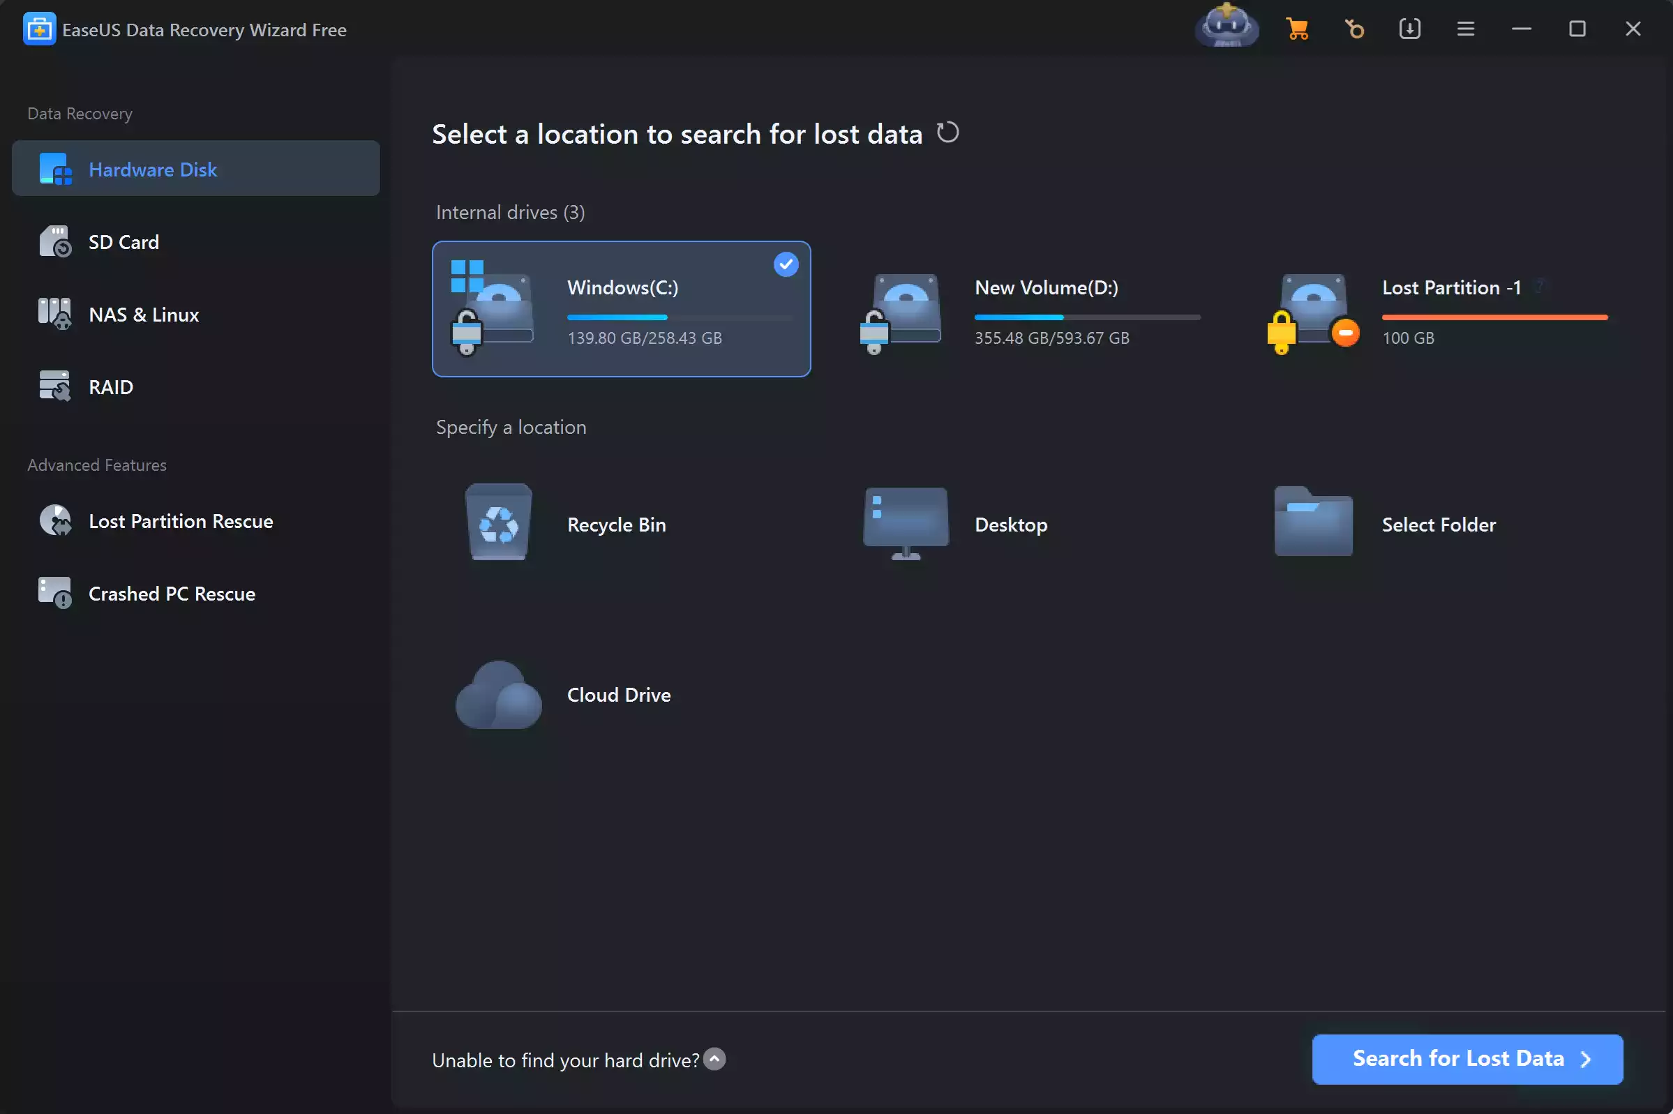
Task: Expand the 'Unable to find your hard drive?' arrow
Action: pyautogui.click(x=714, y=1060)
